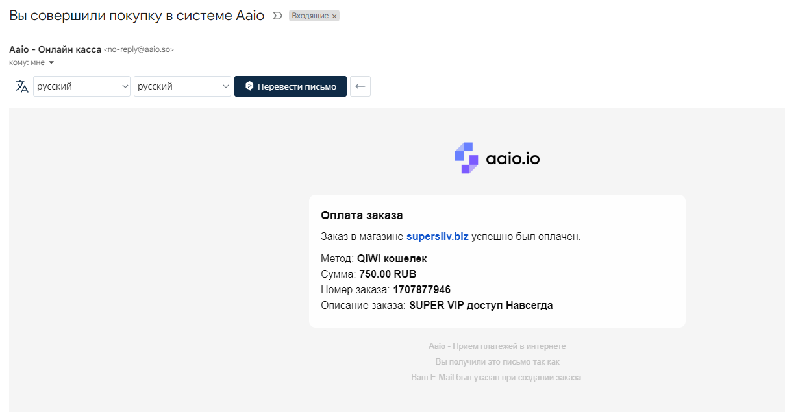
Task: Click the aaio.io logo text
Action: coord(513,158)
